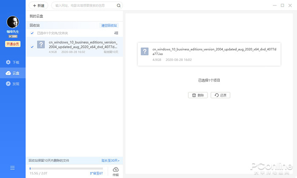The height and width of the screenshot is (178, 297).
Task: Click 清空回收站 to empty recycle bin
Action: coord(109,25)
